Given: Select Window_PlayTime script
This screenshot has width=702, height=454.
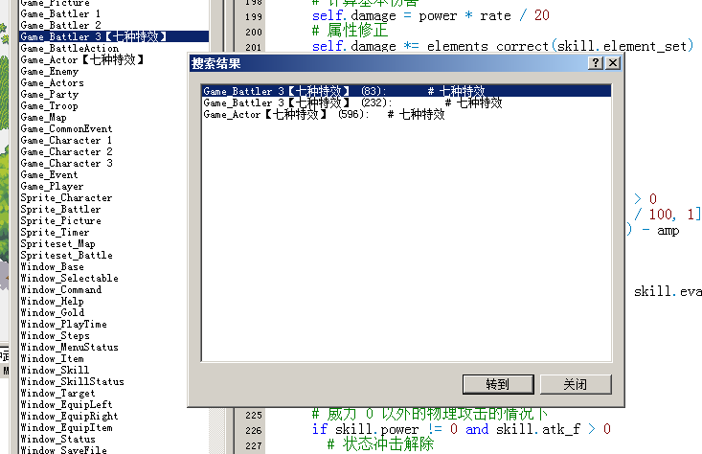Looking at the screenshot, I should pos(63,324).
